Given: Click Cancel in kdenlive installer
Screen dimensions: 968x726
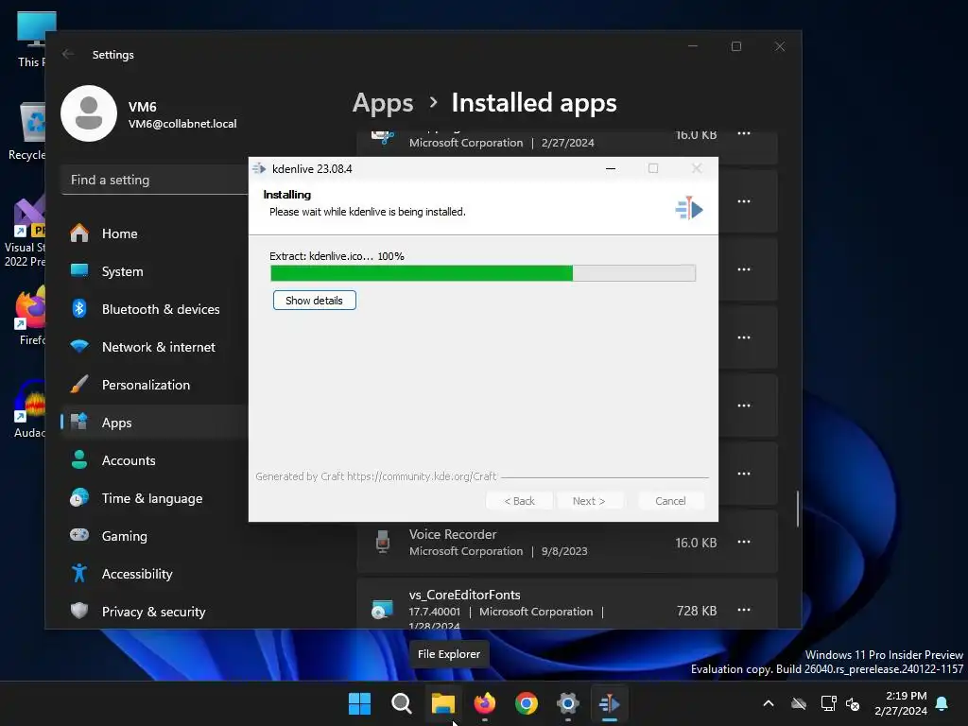Looking at the screenshot, I should point(670,501).
